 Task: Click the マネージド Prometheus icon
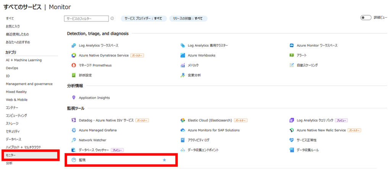[x=74, y=65]
